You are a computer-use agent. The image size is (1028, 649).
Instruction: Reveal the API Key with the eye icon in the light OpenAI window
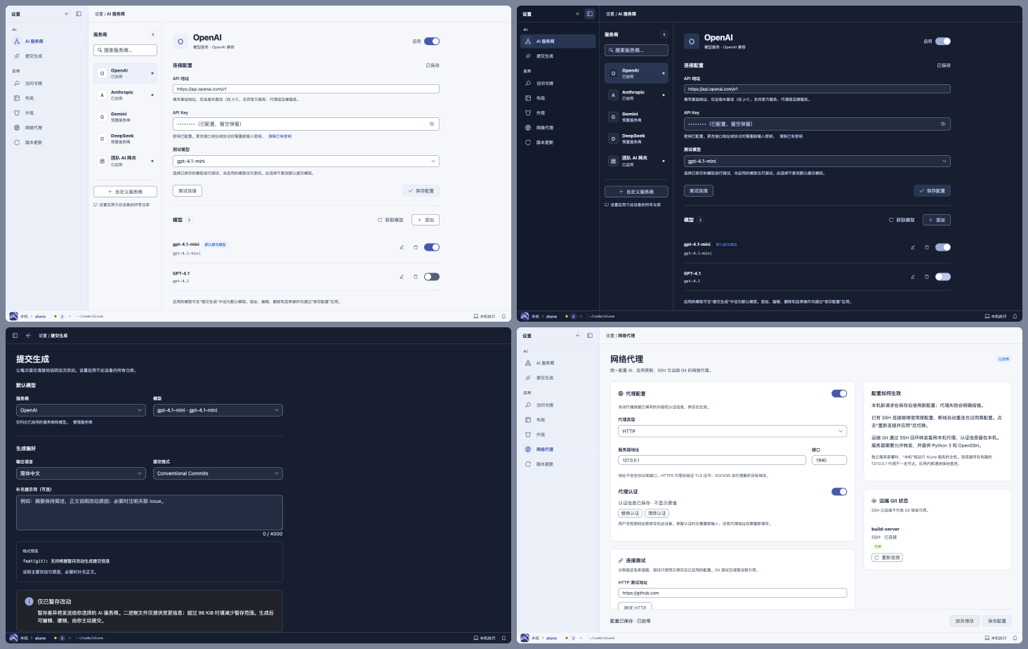coord(432,124)
